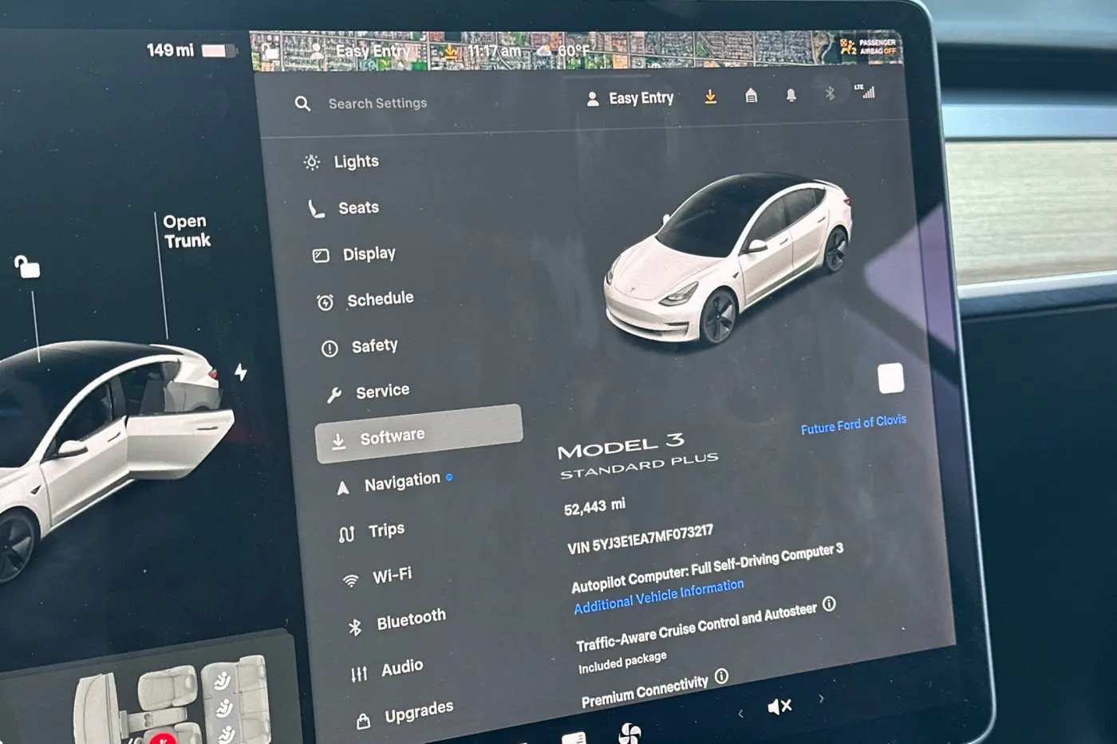This screenshot has height=744, width=1117.
Task: Select the Service menu item
Action: [x=368, y=392]
